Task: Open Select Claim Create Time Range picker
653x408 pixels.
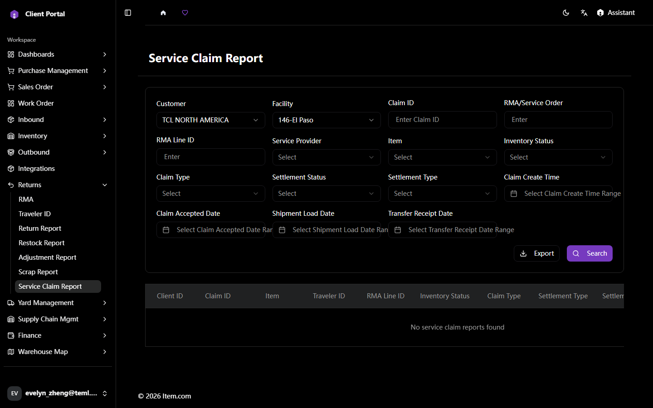Action: (x=558, y=194)
